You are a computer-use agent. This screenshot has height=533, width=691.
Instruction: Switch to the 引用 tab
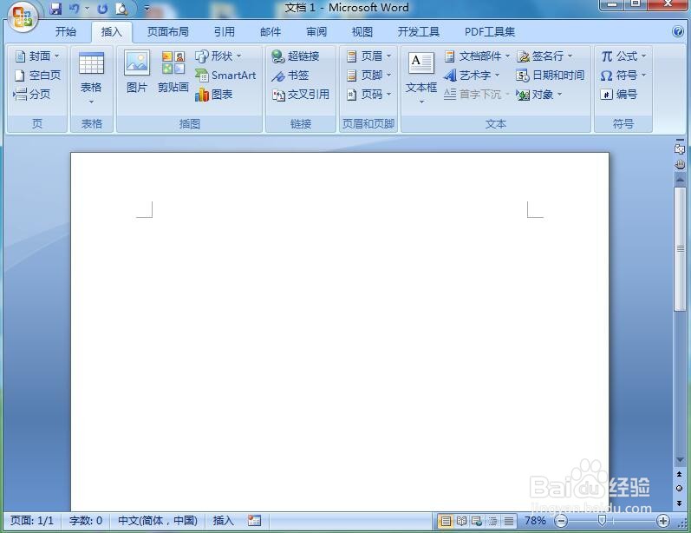tap(225, 32)
